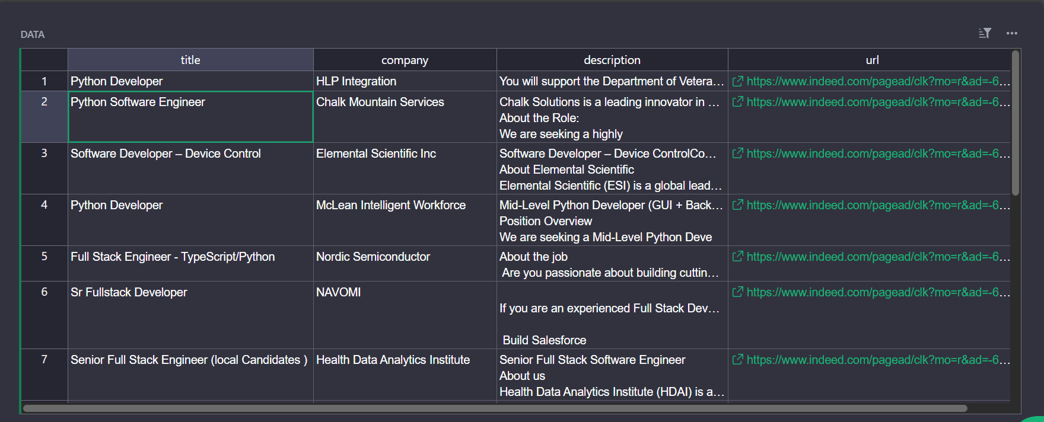Select 'Software Developer – Device Control' title cell
Image resolution: width=1044 pixels, height=422 pixels.
pos(190,168)
